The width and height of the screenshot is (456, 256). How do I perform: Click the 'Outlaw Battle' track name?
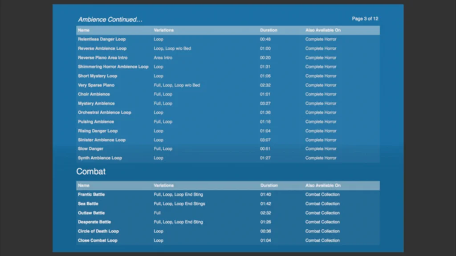pos(91,213)
